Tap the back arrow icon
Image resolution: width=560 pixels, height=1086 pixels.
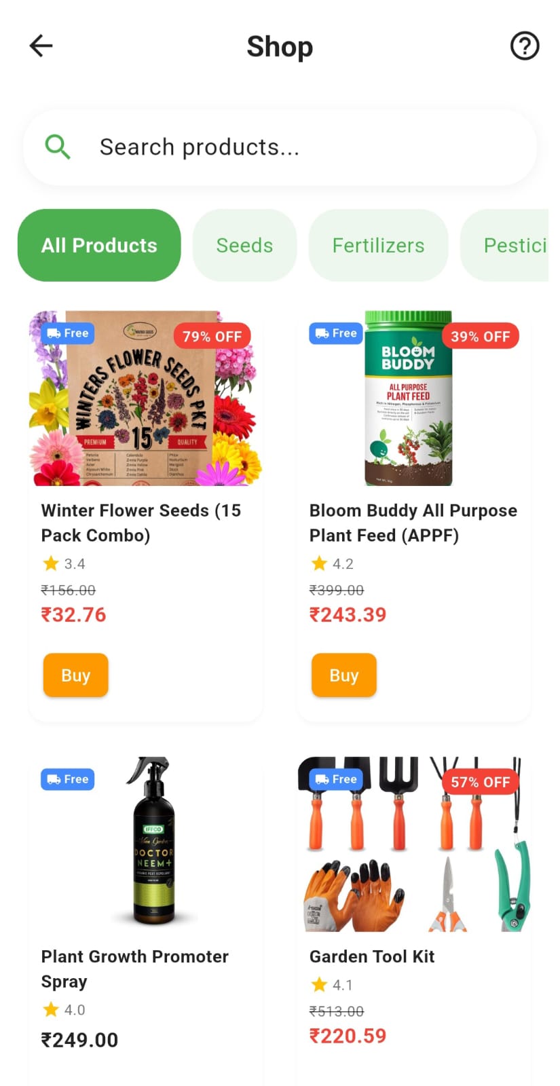tap(41, 46)
